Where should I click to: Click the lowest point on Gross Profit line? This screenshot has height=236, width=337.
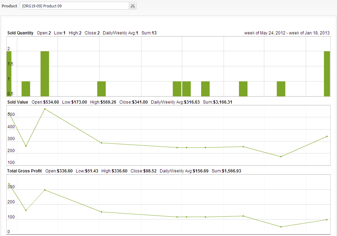pos(281,227)
